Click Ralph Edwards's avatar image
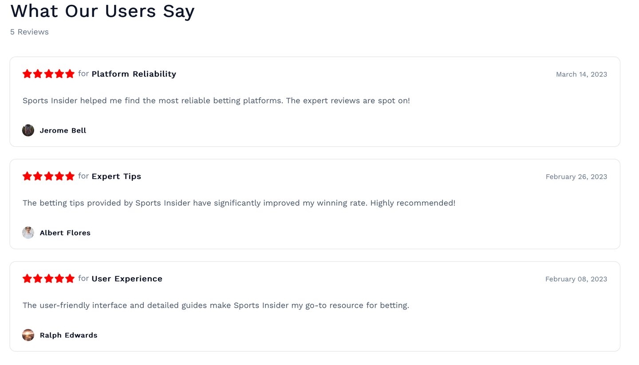 pyautogui.click(x=28, y=335)
